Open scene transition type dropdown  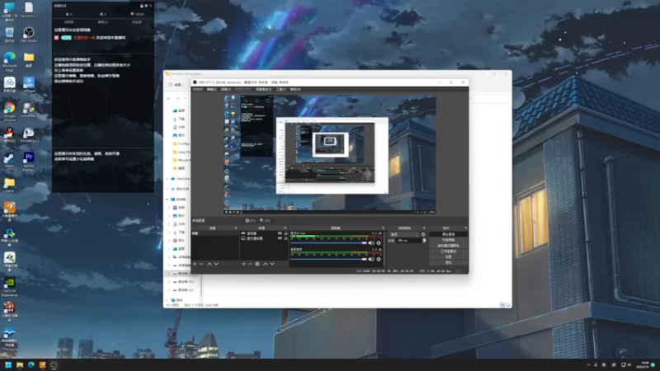pyautogui.click(x=403, y=234)
